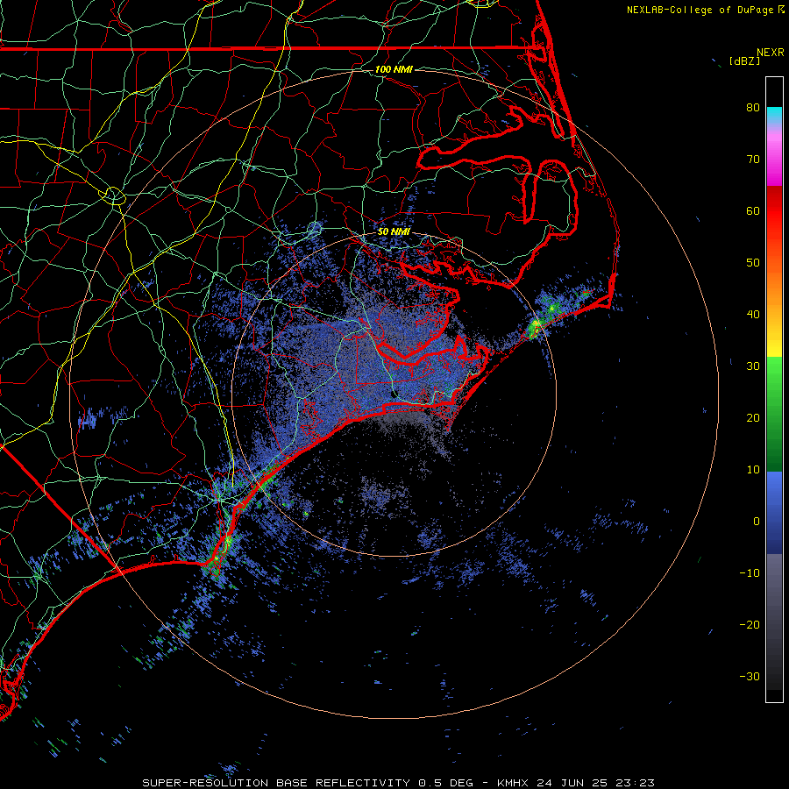Click the 80 value on the dBZ scale
The height and width of the screenshot is (789, 789).
point(753,107)
